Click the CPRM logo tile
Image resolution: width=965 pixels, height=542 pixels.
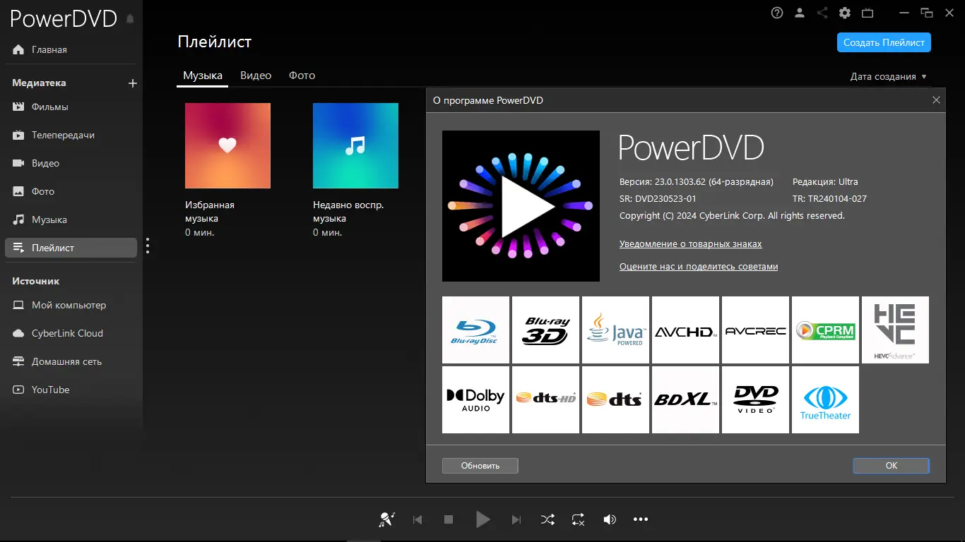tap(825, 330)
